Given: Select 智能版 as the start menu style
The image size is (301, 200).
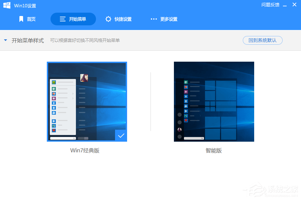Looking at the screenshot, I should coord(214,102).
